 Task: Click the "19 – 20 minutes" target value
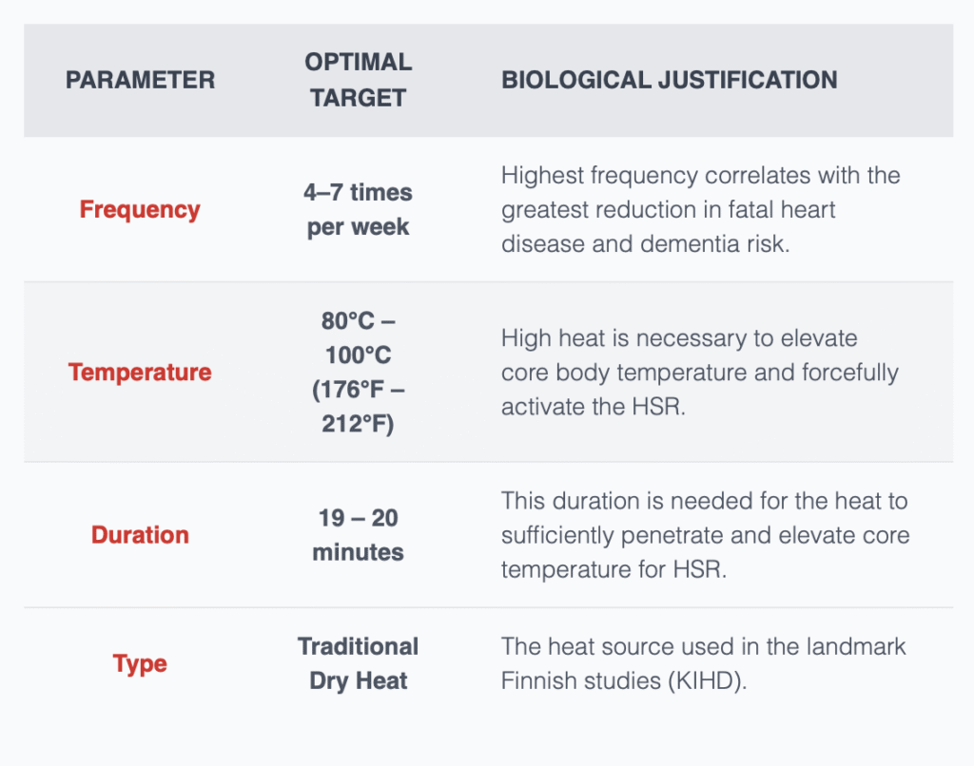(x=358, y=535)
